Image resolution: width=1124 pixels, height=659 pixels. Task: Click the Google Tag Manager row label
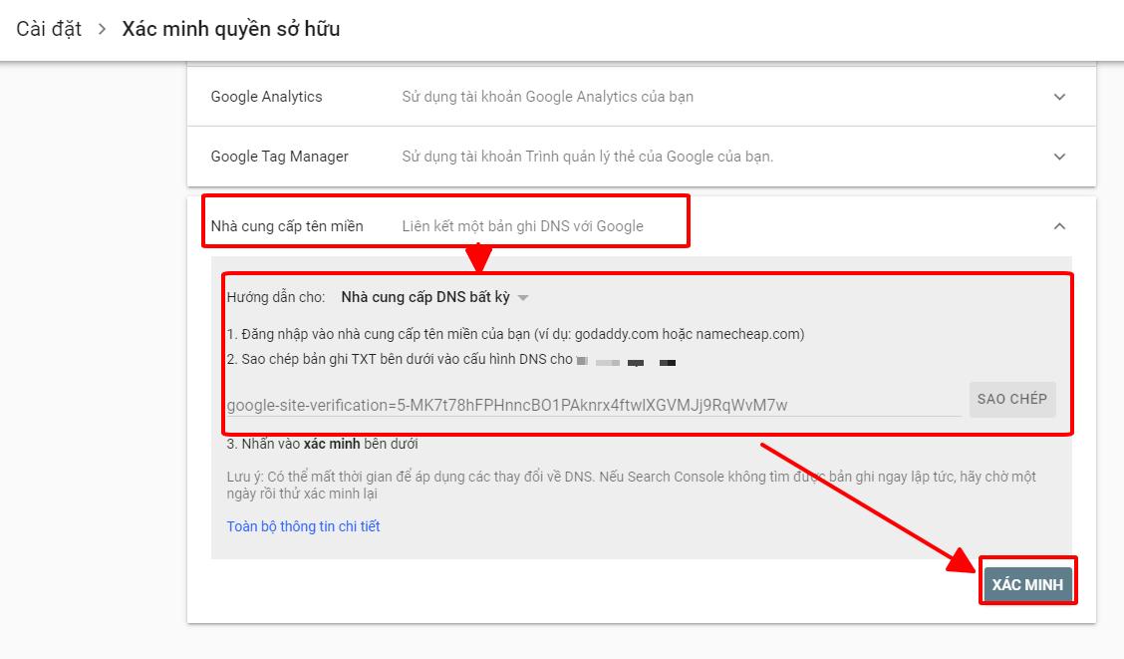coord(280,157)
